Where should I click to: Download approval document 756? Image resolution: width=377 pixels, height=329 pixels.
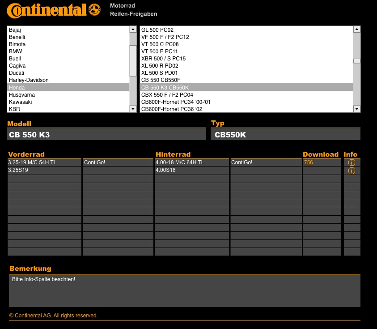[309, 162]
